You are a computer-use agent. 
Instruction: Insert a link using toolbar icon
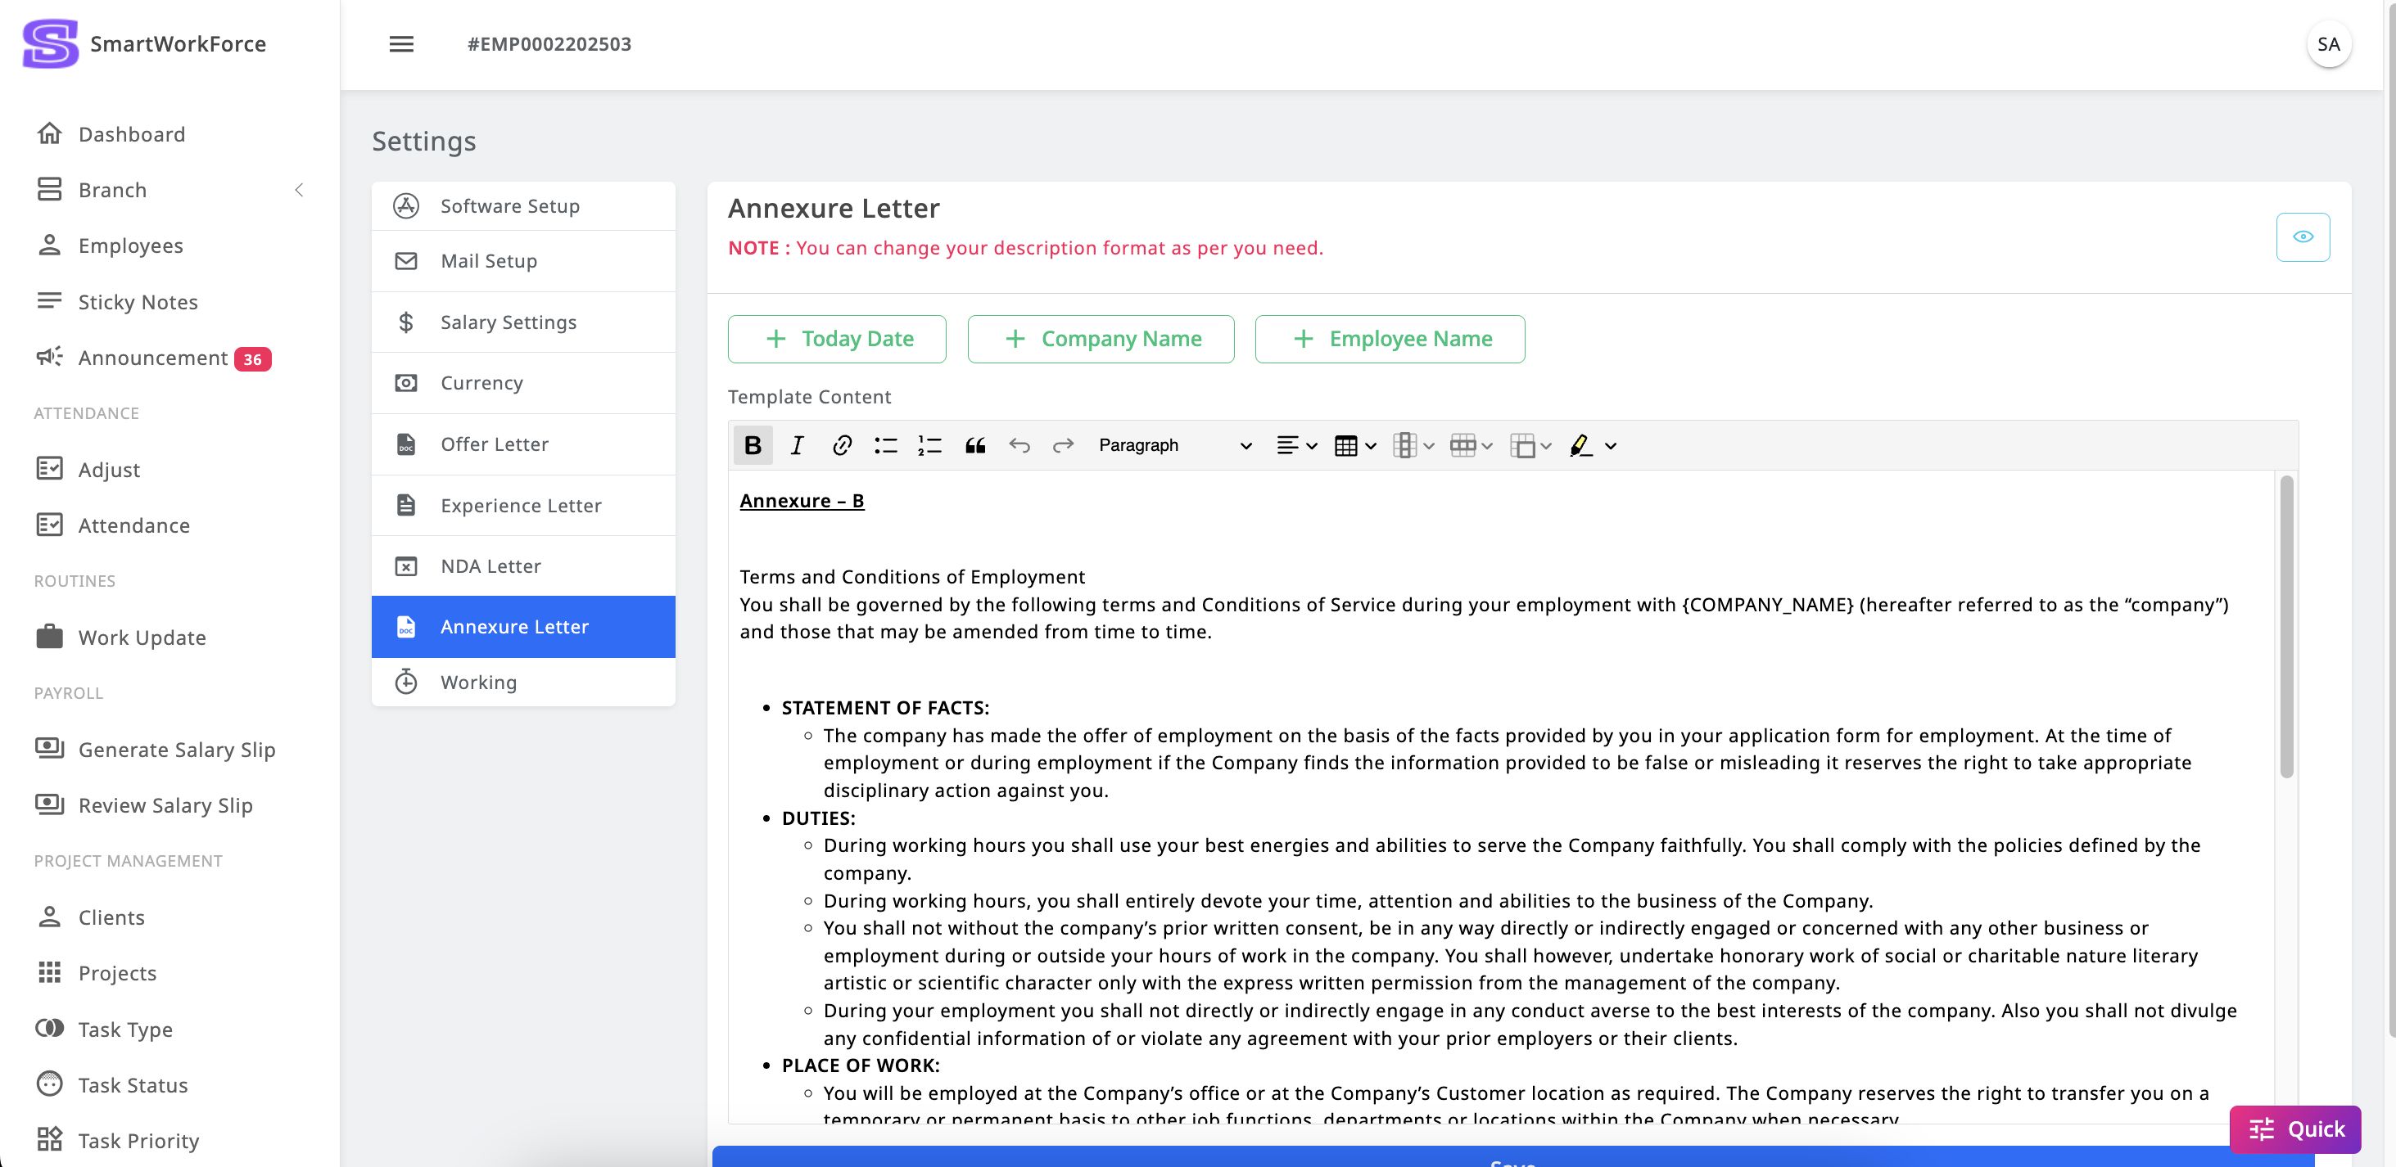(842, 445)
